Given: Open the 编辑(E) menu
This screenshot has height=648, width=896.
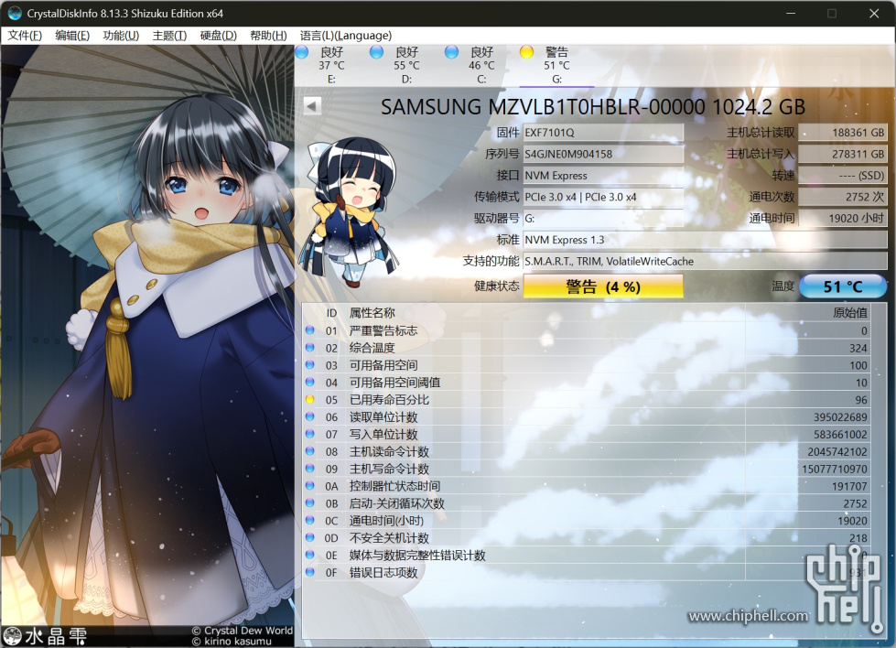Looking at the screenshot, I should click(72, 36).
